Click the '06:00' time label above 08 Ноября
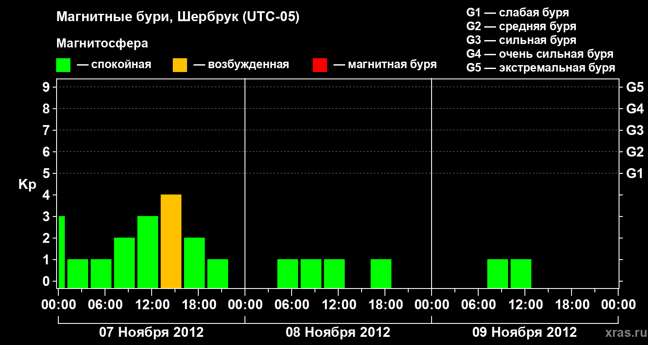The height and width of the screenshot is (345, 648). pos(292,305)
